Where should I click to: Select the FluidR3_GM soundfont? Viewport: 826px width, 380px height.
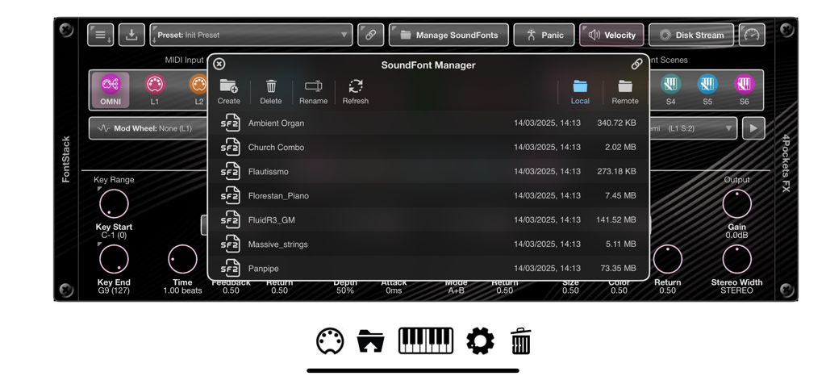point(428,219)
